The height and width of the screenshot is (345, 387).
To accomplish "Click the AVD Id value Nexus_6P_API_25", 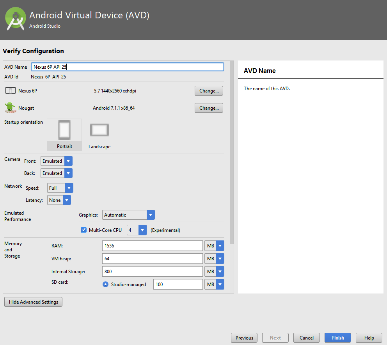I will pyautogui.click(x=48, y=77).
